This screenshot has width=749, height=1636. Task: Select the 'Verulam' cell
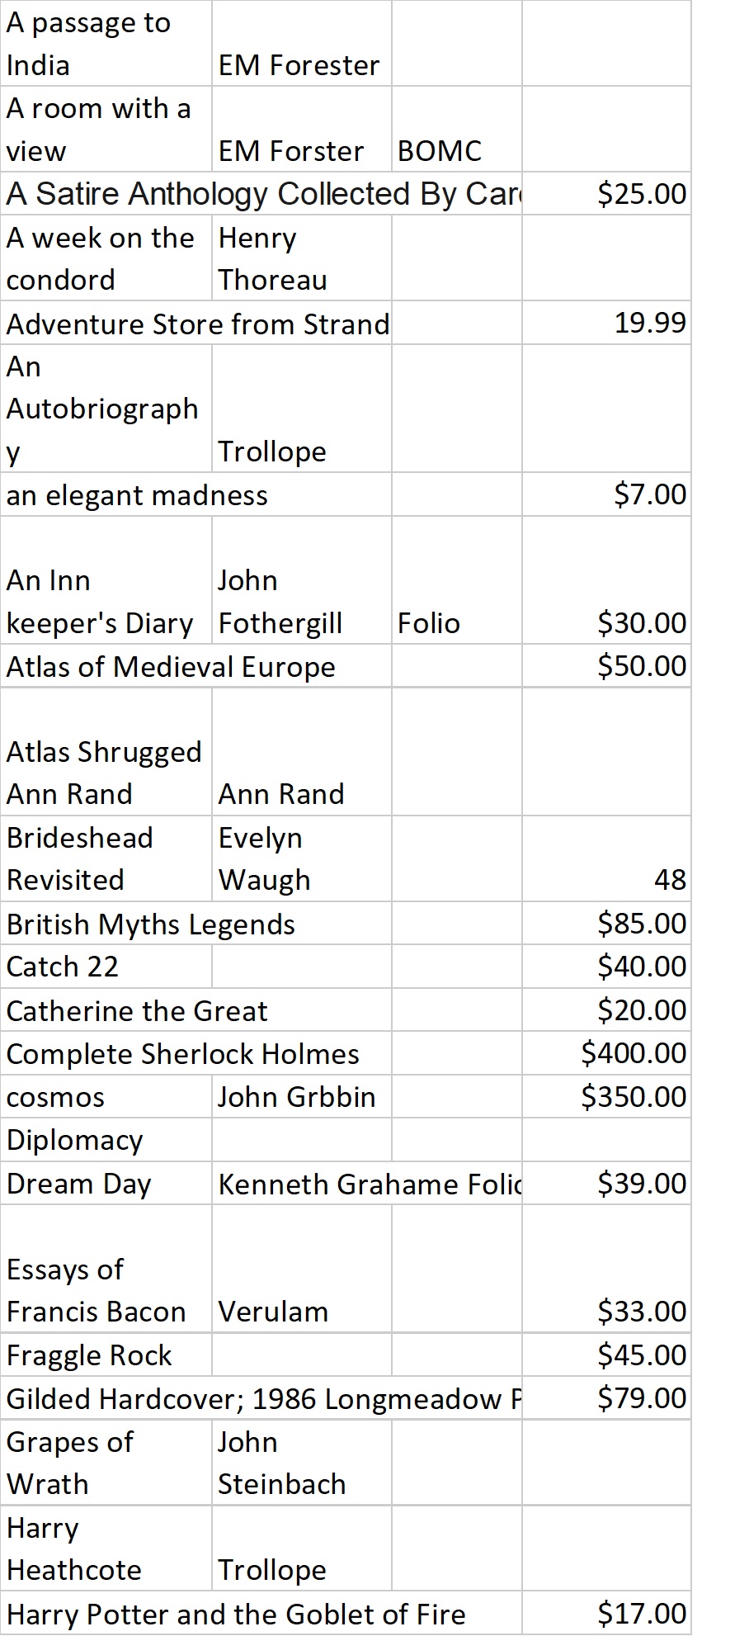coord(300,1269)
